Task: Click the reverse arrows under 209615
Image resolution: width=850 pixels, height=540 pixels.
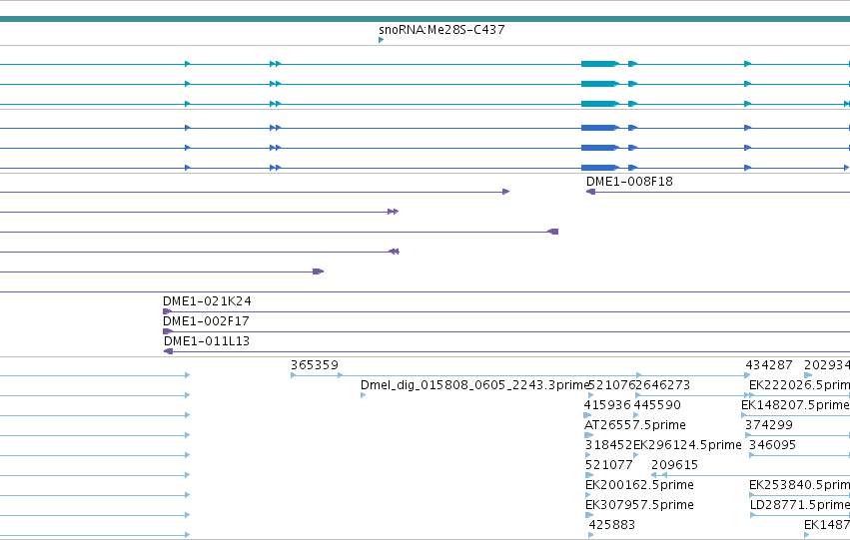Action: 658,475
